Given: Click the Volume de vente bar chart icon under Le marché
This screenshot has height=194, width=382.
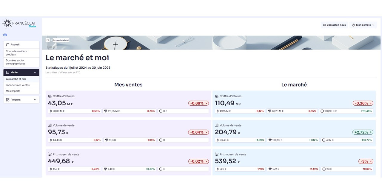Looking at the screenshot, I should pos(217,125).
